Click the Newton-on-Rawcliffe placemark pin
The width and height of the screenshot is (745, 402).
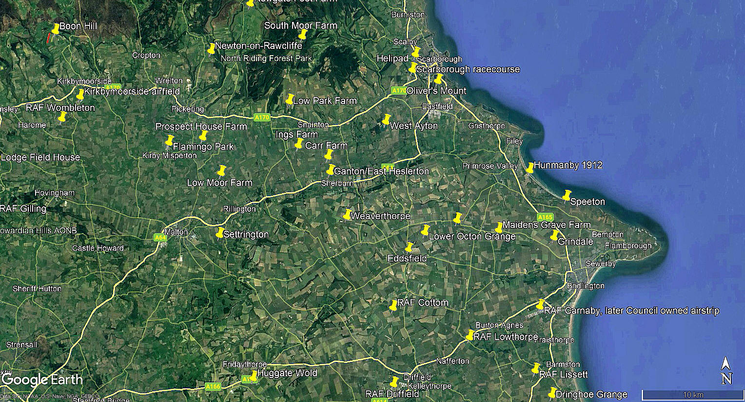[211, 49]
